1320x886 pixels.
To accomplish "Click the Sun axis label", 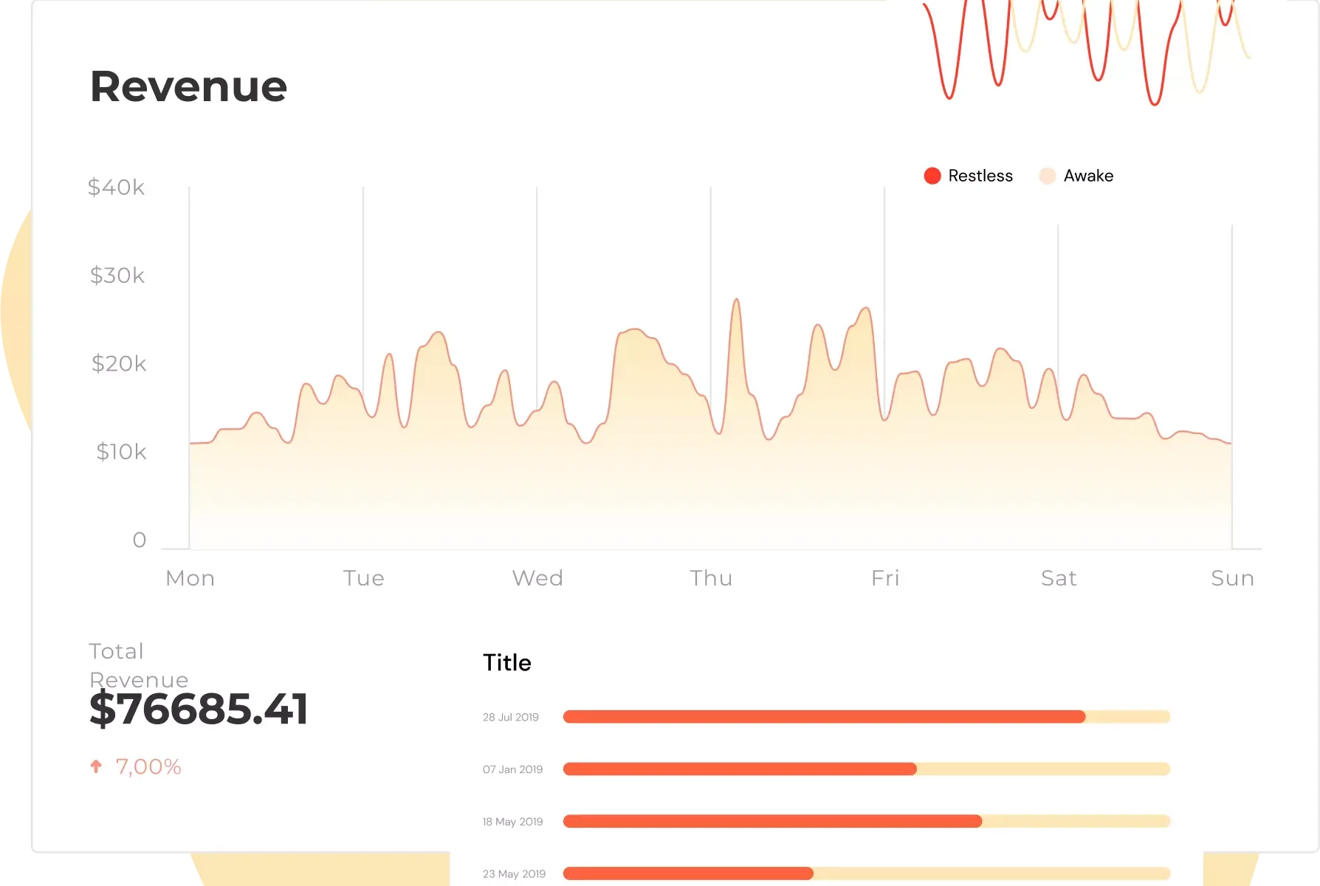I will click(x=1232, y=578).
